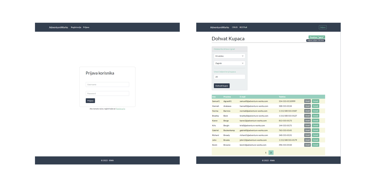Go to page 2 of the customer table
Viewport: 376px width, 188px height.
[271, 152]
